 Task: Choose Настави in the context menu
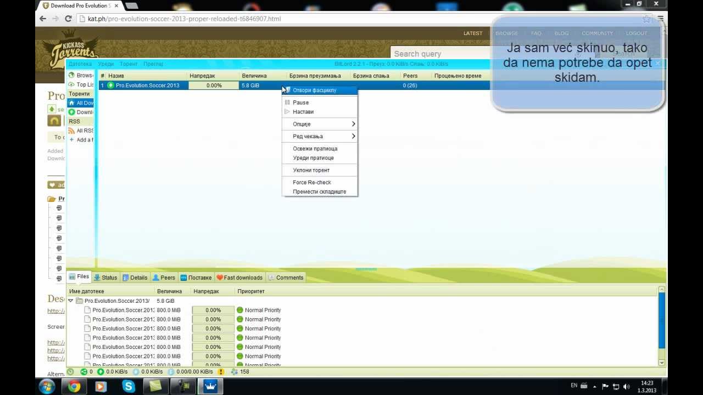point(320,111)
